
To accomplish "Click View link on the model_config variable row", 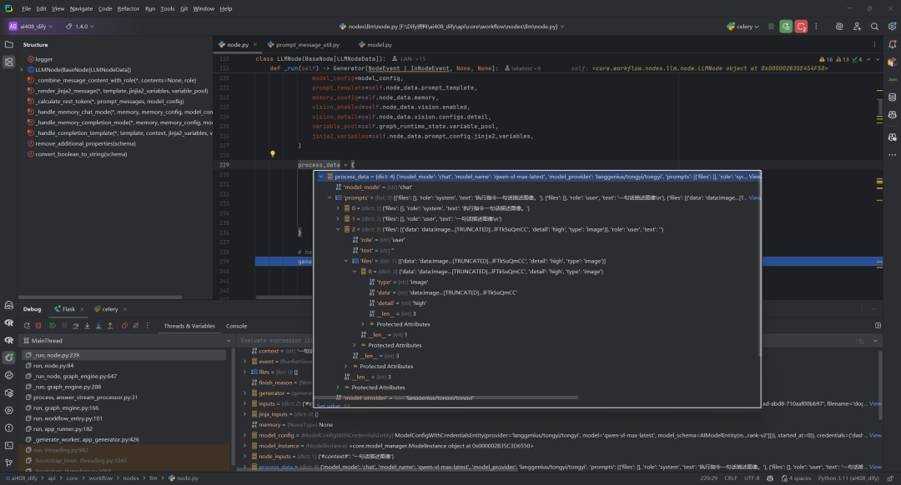I will click(875, 435).
